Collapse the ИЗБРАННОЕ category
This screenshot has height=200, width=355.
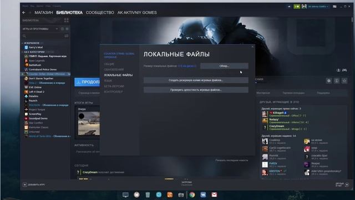[23, 43]
